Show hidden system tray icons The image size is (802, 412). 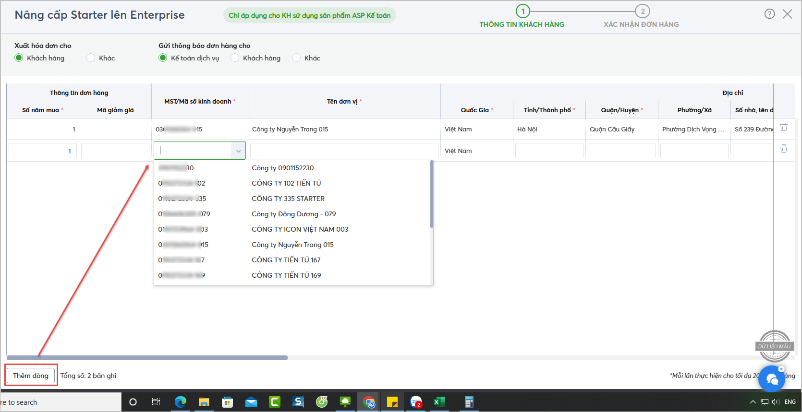click(x=753, y=402)
